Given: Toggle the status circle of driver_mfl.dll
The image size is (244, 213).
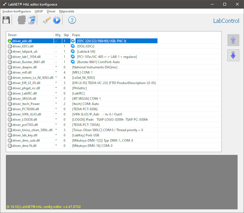Looking at the screenshot, I should pos(10,72).
